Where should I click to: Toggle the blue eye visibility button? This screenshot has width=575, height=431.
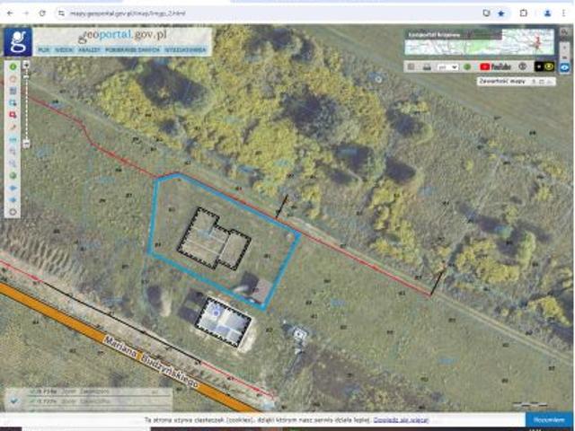(565, 66)
